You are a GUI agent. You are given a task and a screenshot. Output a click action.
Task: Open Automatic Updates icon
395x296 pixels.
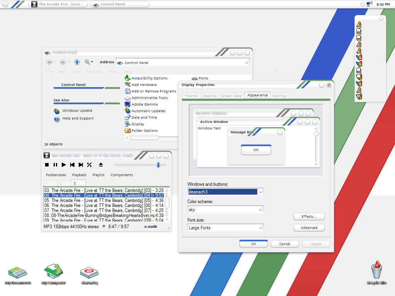145,111
